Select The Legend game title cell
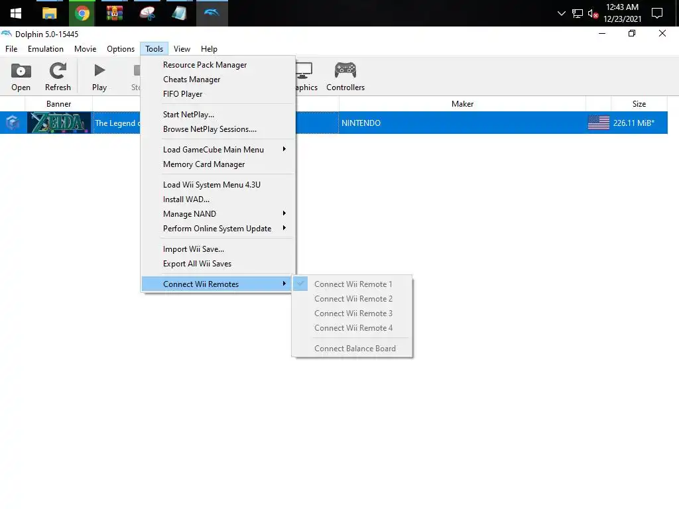 [117, 123]
